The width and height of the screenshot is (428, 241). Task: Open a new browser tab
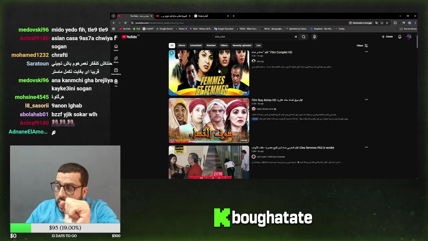(x=233, y=16)
